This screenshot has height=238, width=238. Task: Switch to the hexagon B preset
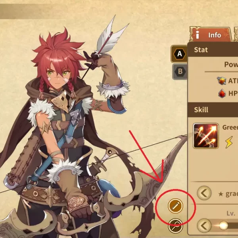pyautogui.click(x=180, y=71)
